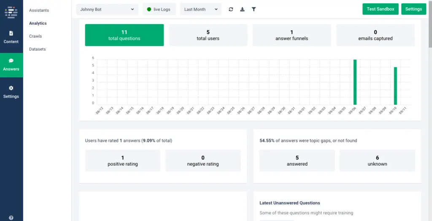This screenshot has width=432, height=221.
Task: Click the app logo at top left
Action: (11, 11)
